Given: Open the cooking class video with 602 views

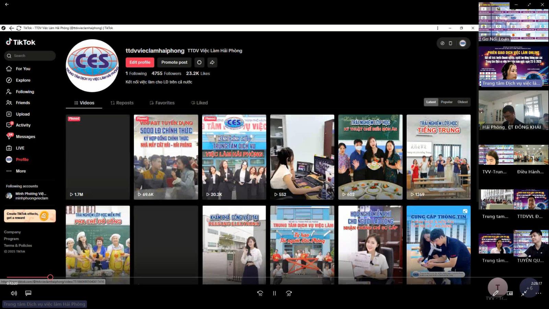Looking at the screenshot, I should pyautogui.click(x=370, y=157).
